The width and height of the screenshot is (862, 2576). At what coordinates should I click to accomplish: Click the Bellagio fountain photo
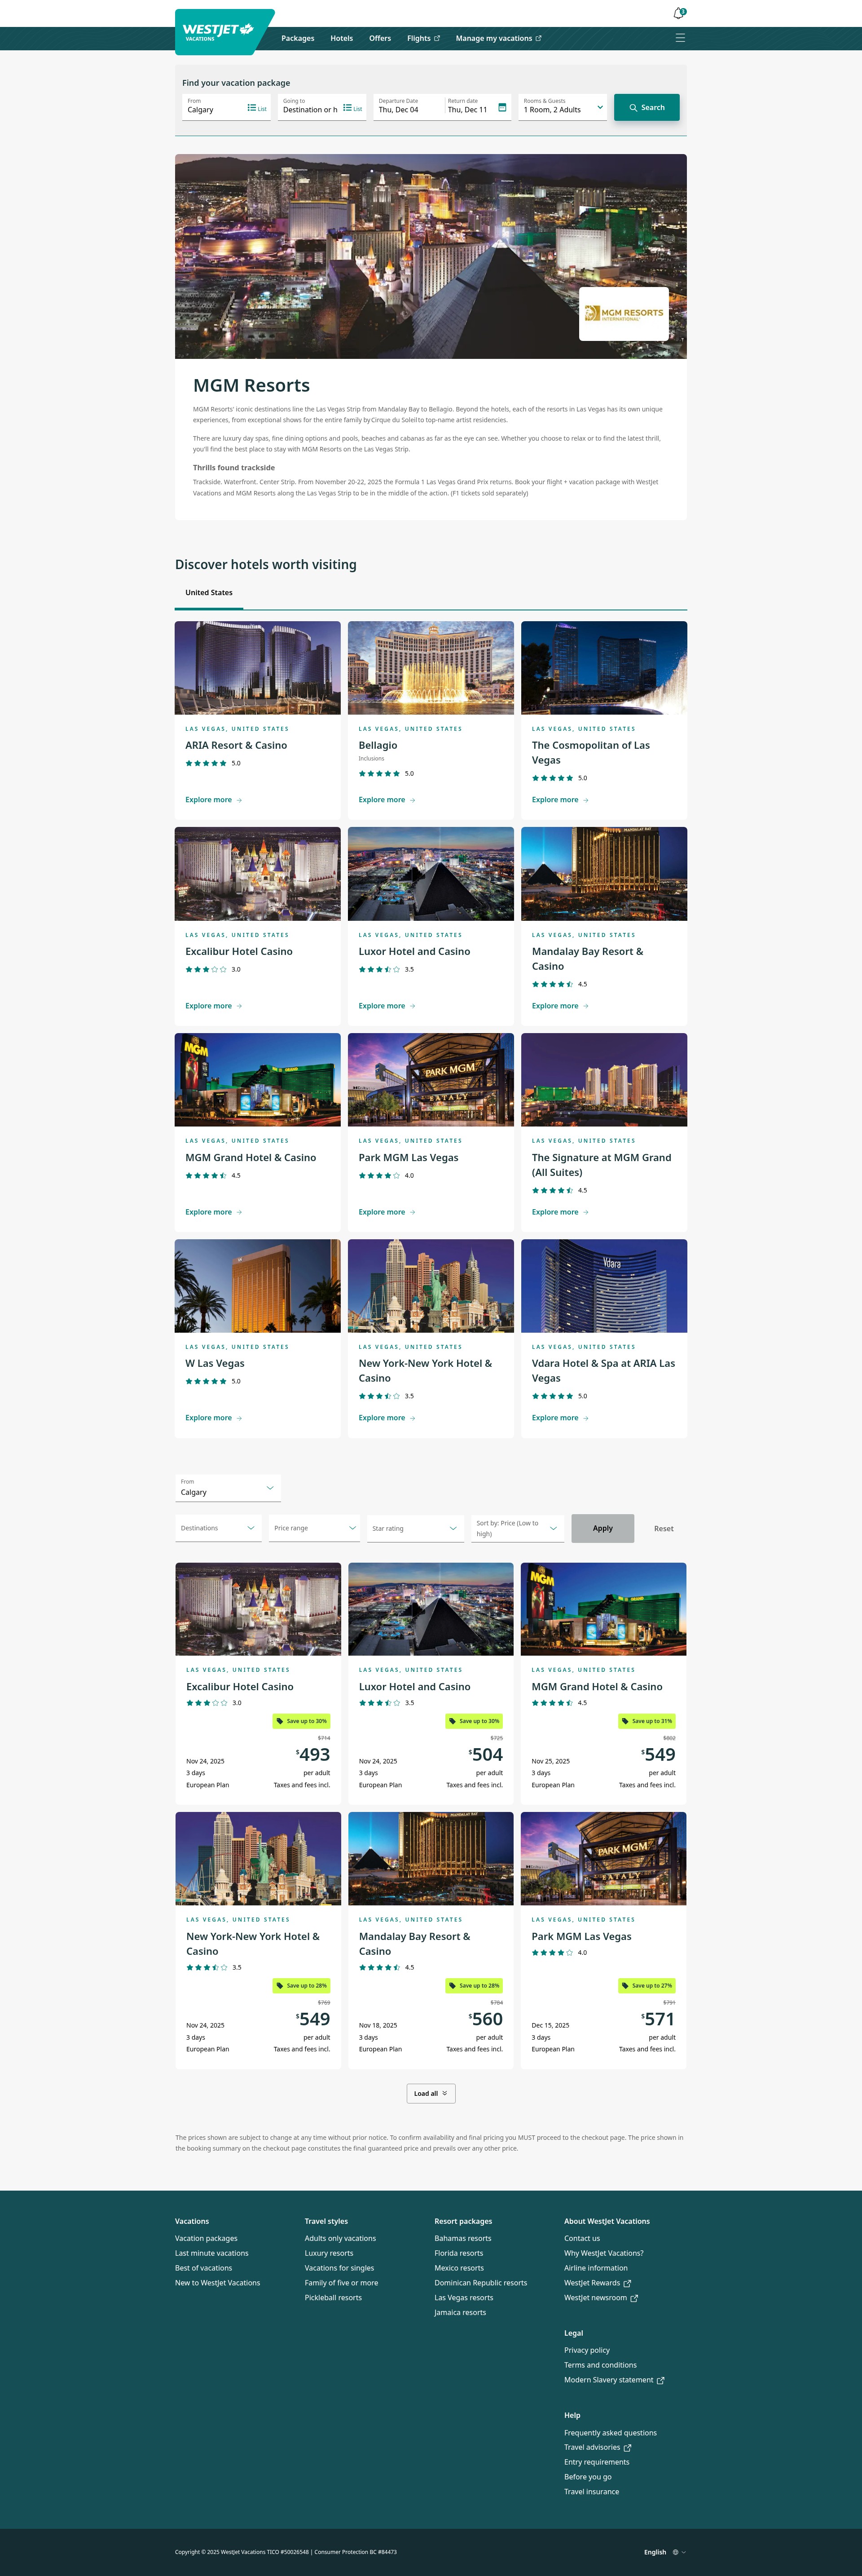[x=431, y=668]
